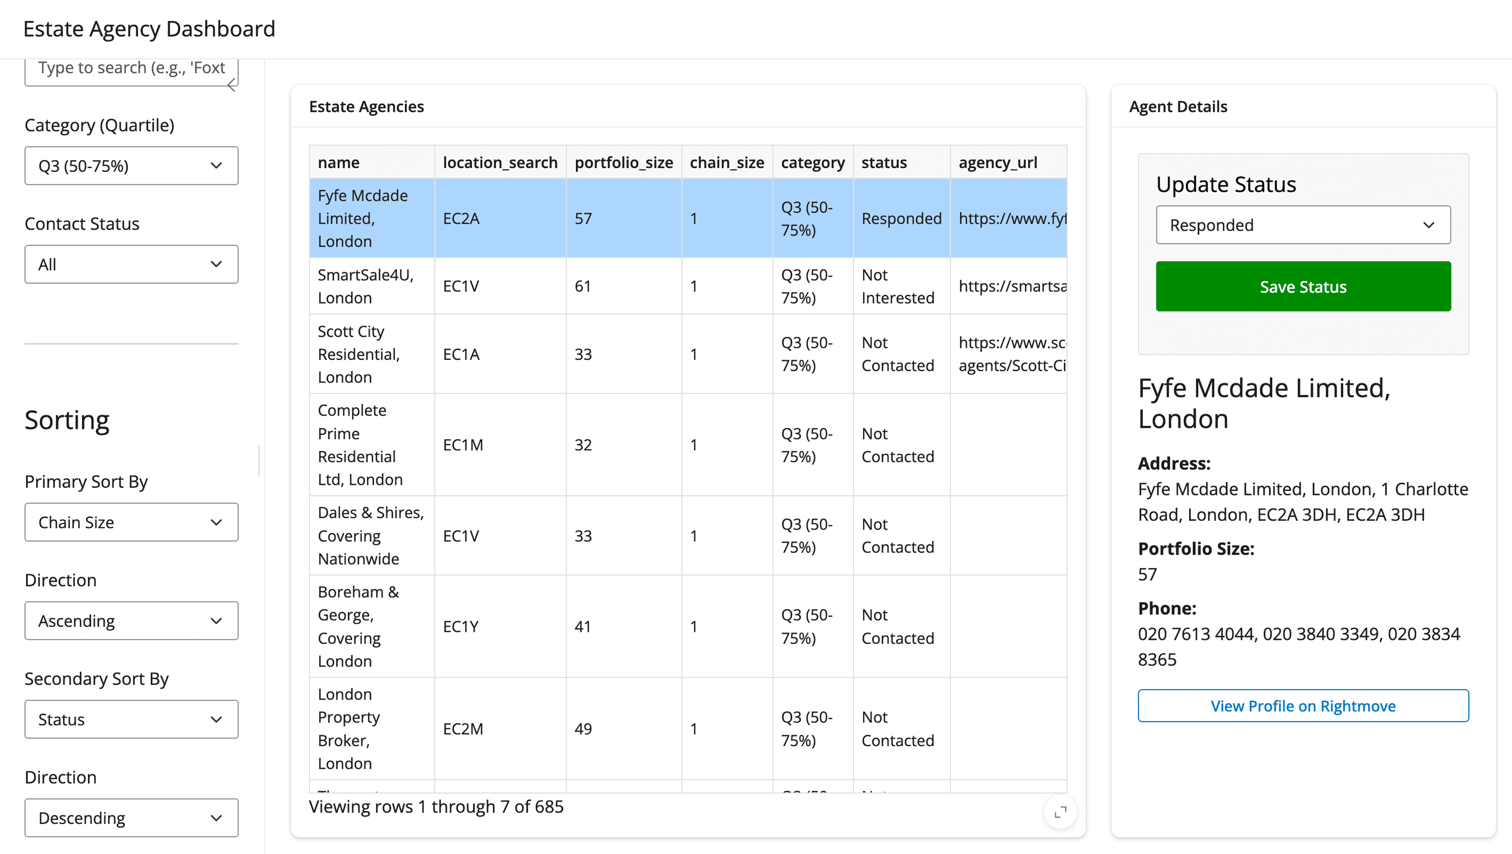
Task: Open View Profile on Rightmove link
Action: (1303, 706)
